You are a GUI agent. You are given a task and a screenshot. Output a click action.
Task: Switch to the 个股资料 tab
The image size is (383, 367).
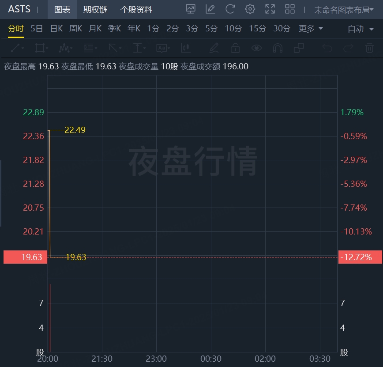(x=136, y=10)
